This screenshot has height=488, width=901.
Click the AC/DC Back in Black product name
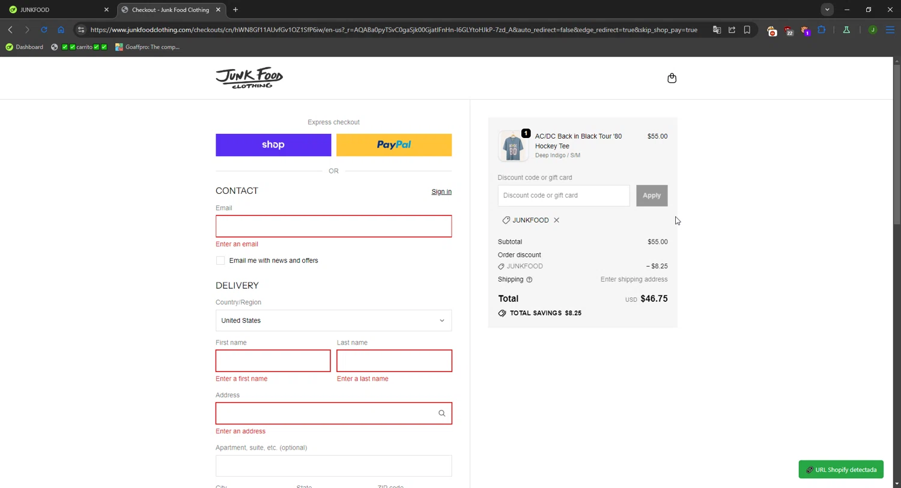click(x=578, y=141)
